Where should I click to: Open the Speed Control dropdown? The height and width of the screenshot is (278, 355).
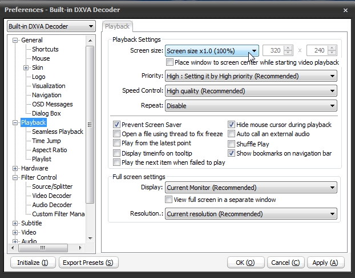[251, 91]
